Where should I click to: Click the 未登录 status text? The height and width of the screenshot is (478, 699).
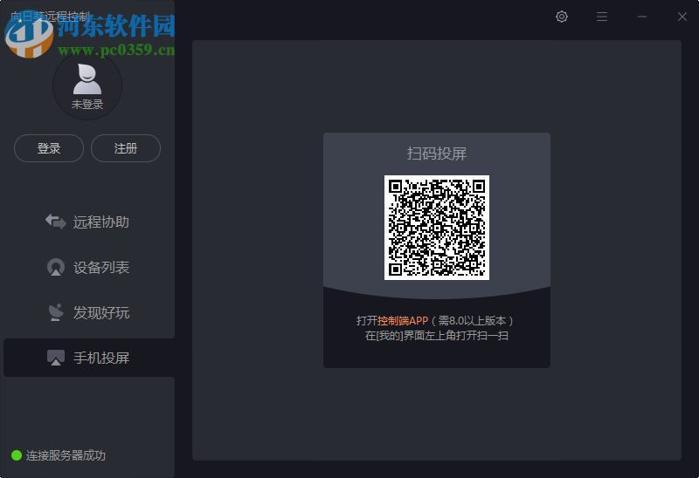pyautogui.click(x=87, y=105)
